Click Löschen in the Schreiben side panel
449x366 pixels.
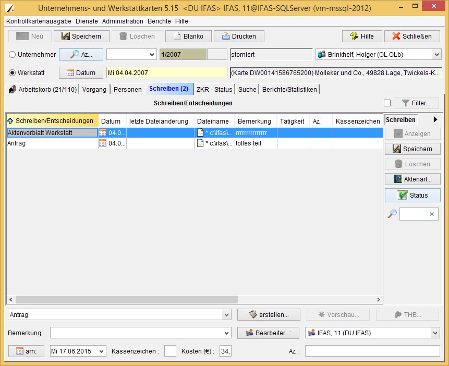tap(412, 164)
